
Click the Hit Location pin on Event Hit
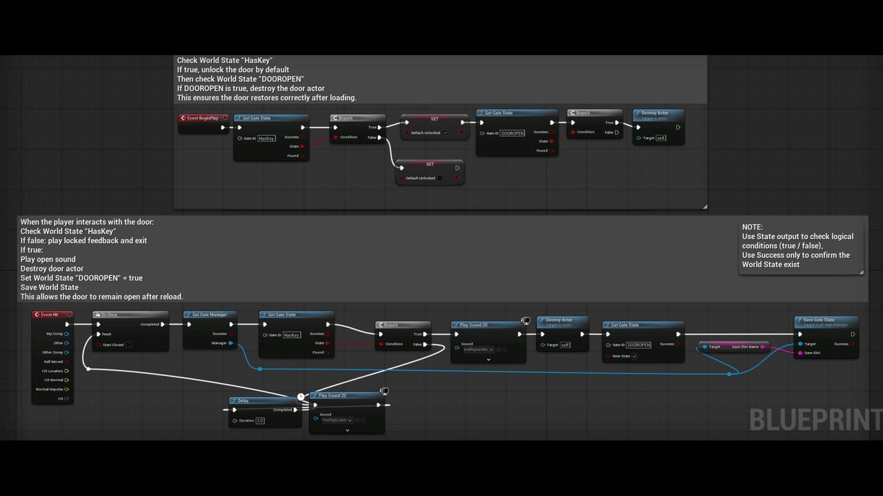pyautogui.click(x=67, y=371)
